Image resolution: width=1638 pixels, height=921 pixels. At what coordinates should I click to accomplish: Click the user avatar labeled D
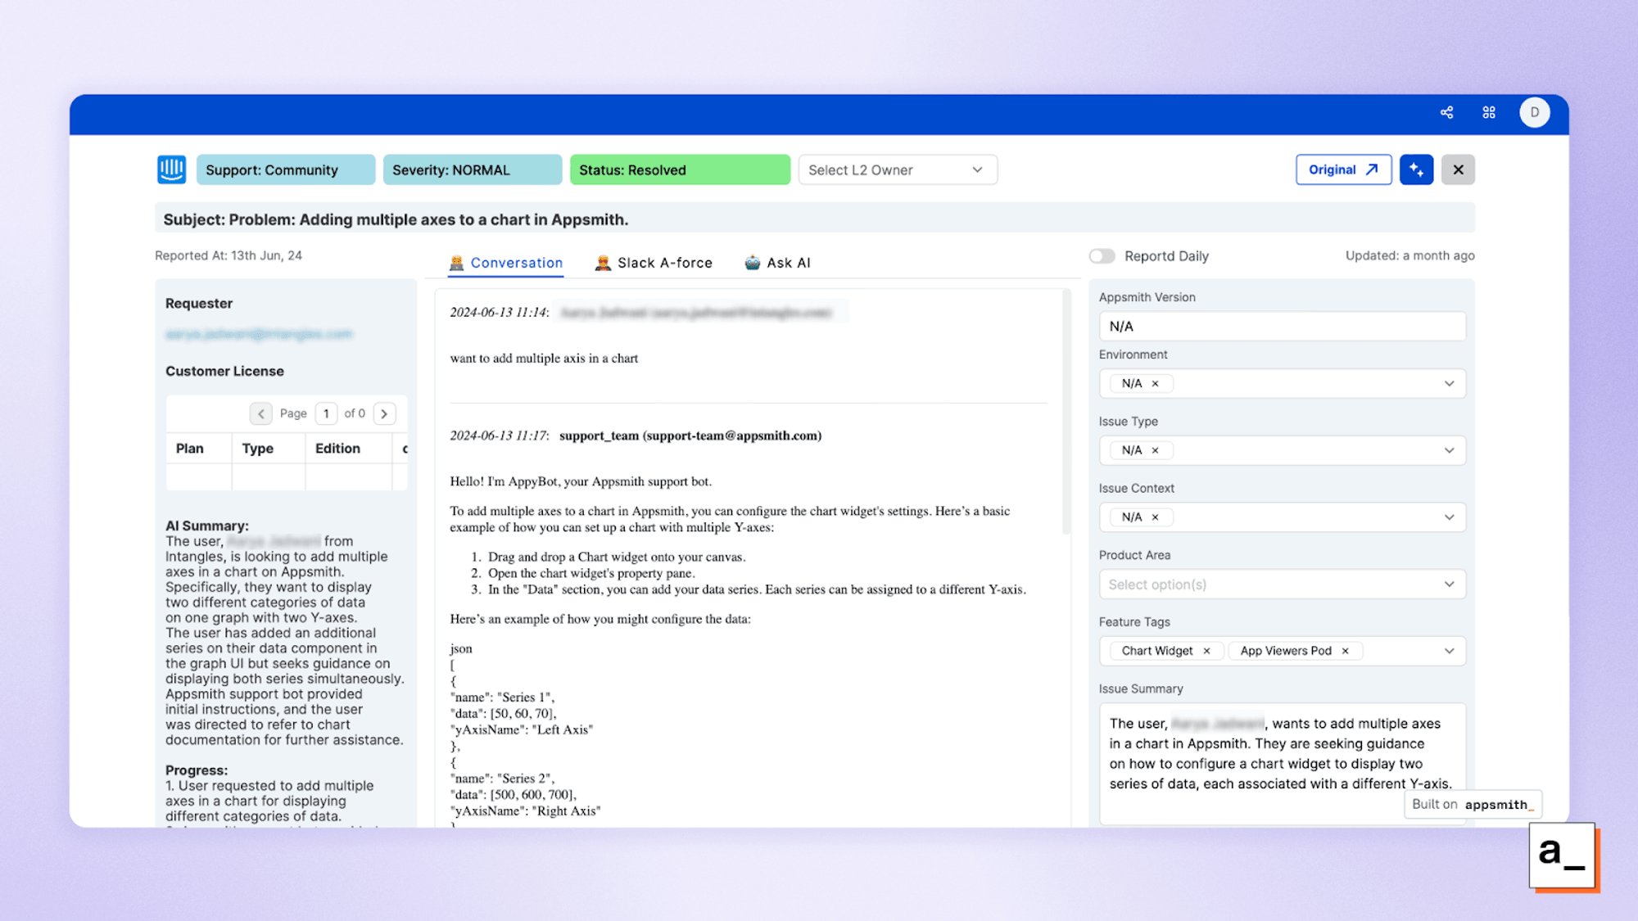coord(1535,112)
